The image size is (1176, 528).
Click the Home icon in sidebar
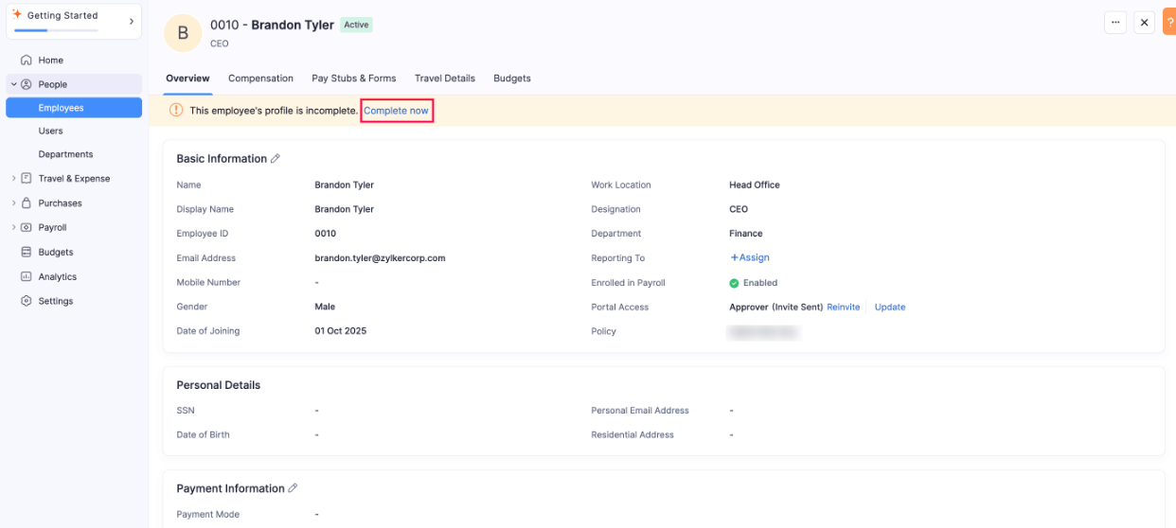27,60
